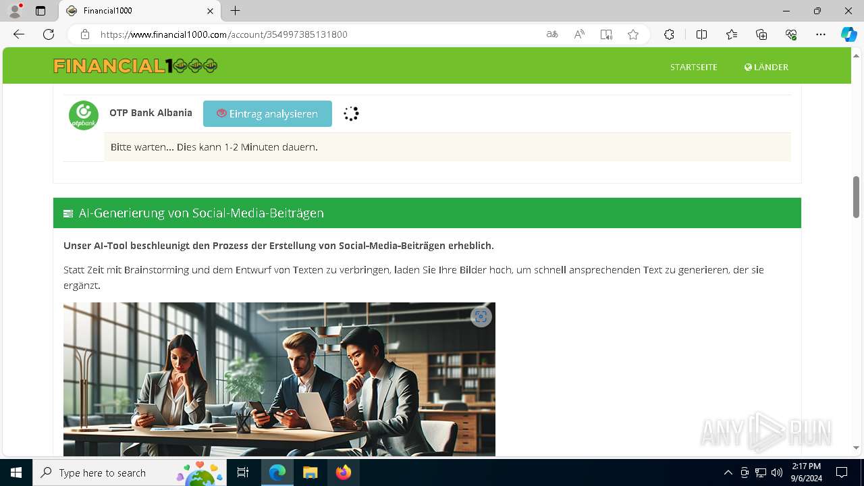Screen dimensions: 864x486
Task: Open browser Extensions puzzle icon
Action: point(669,34)
